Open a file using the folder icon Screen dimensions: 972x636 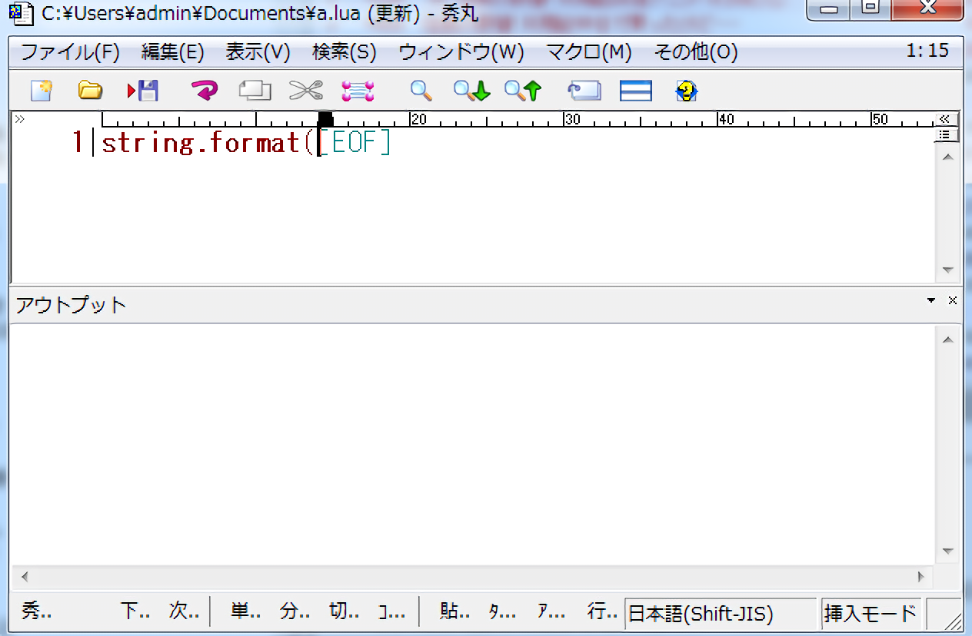90,91
